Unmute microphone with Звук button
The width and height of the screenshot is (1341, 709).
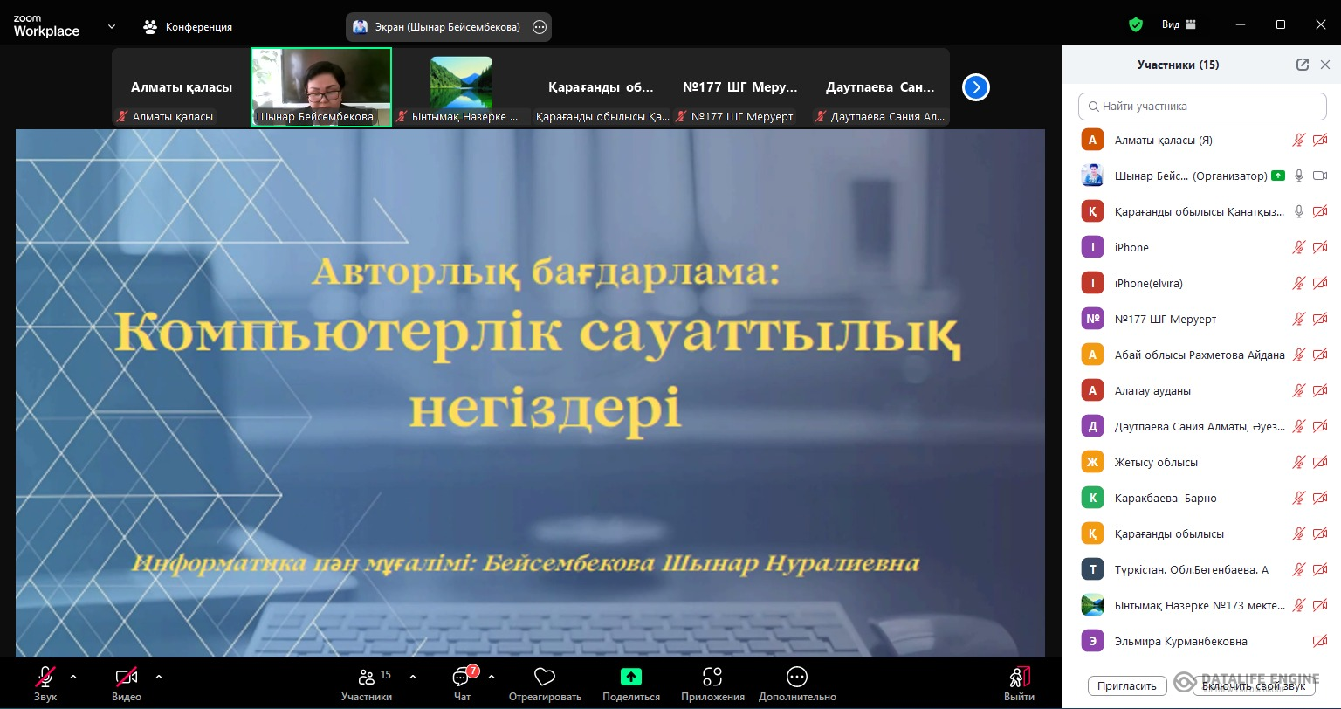[45, 678]
